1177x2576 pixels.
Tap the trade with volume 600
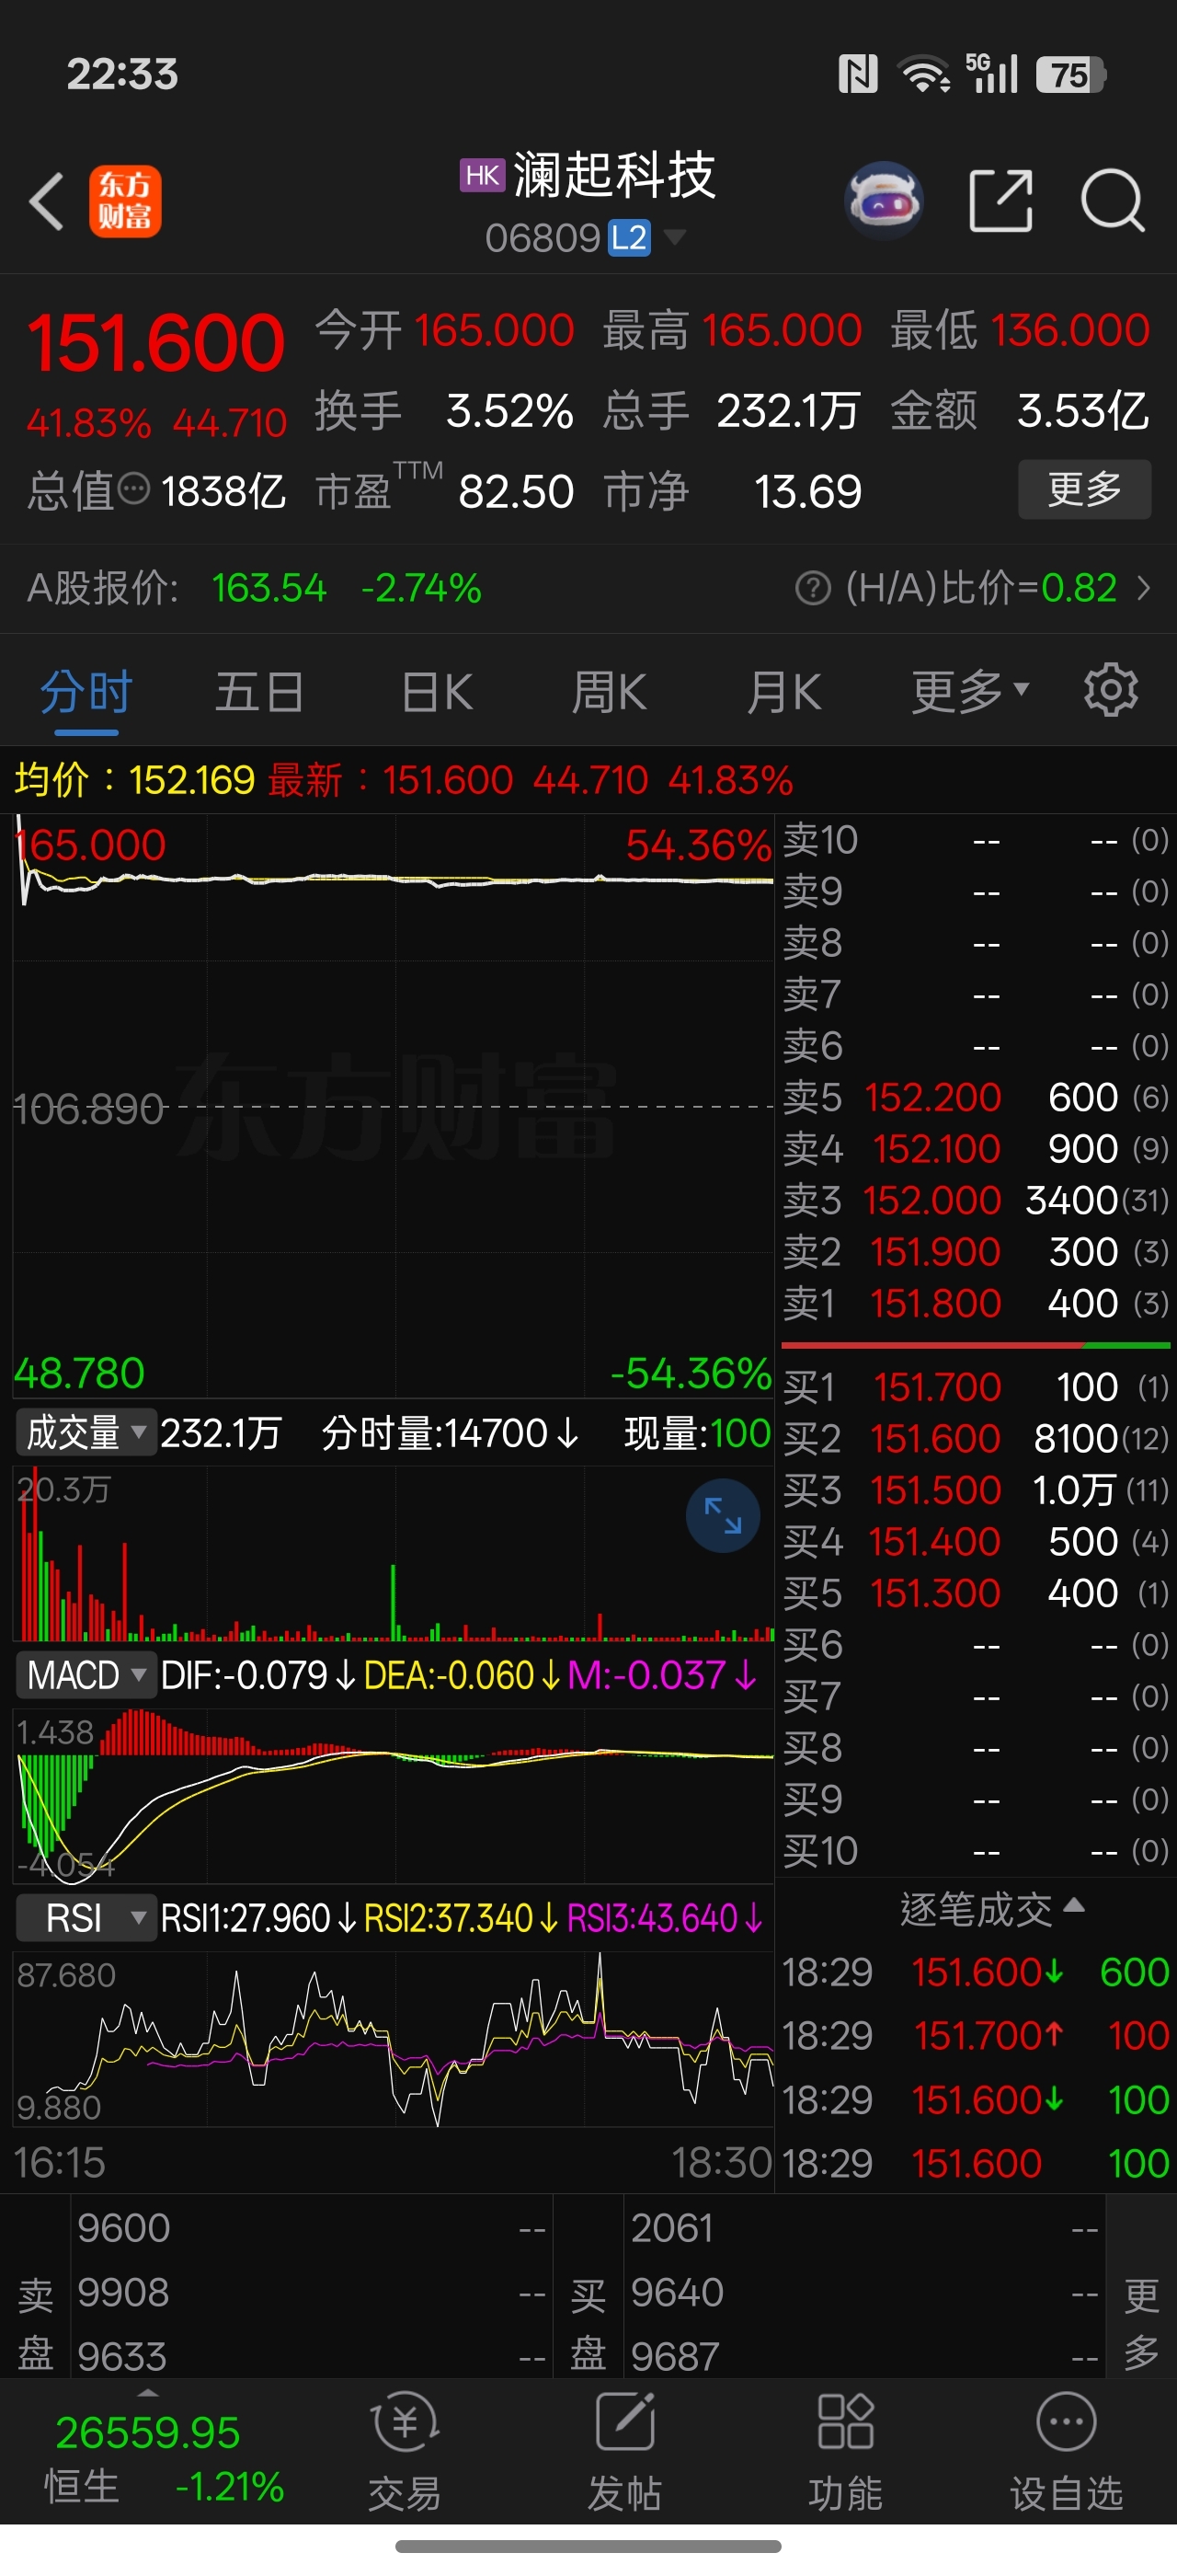coord(976,1972)
